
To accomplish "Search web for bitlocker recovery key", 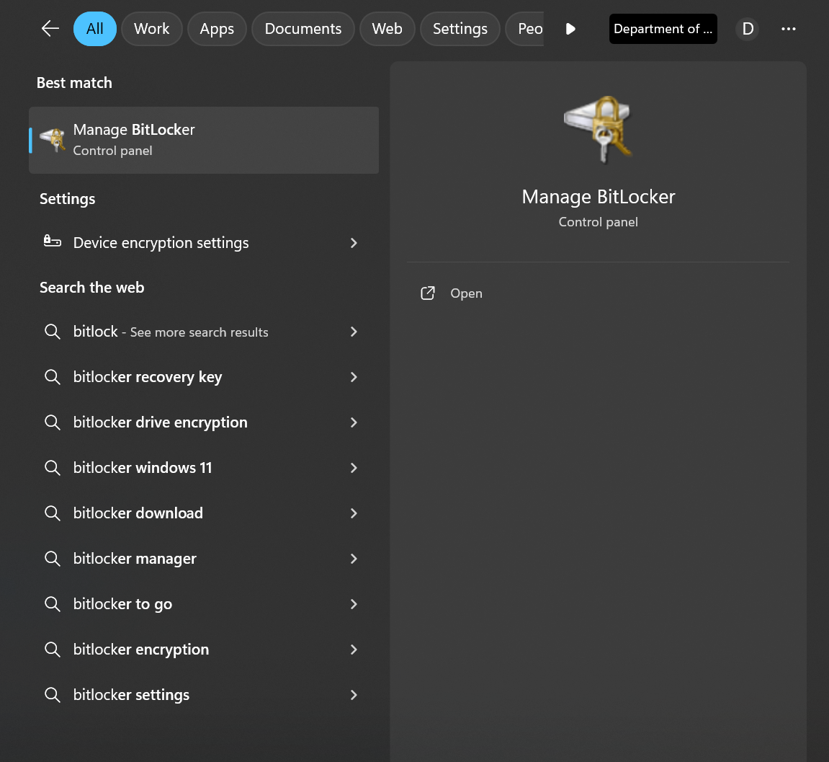I will click(204, 377).
